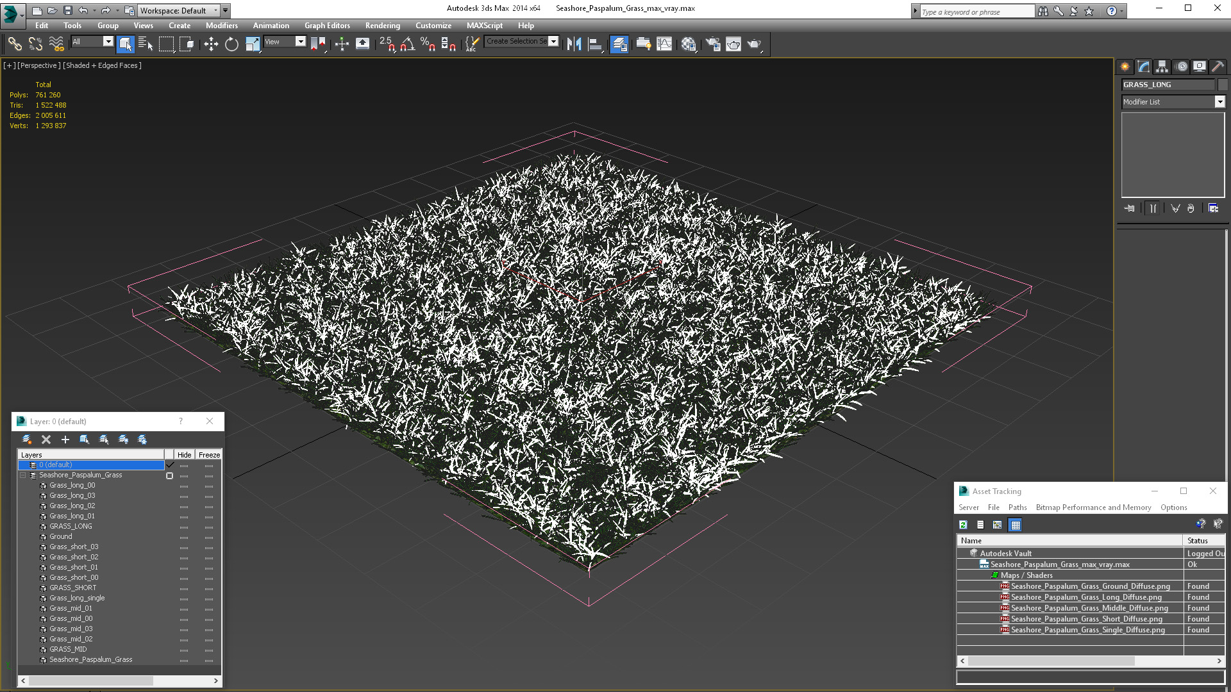Open the Paths menu in Asset Tracking
Image resolution: width=1231 pixels, height=692 pixels.
tap(1017, 507)
